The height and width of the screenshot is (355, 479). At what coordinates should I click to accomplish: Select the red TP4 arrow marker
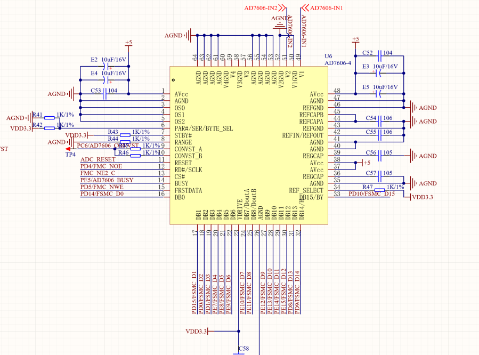[68, 149]
